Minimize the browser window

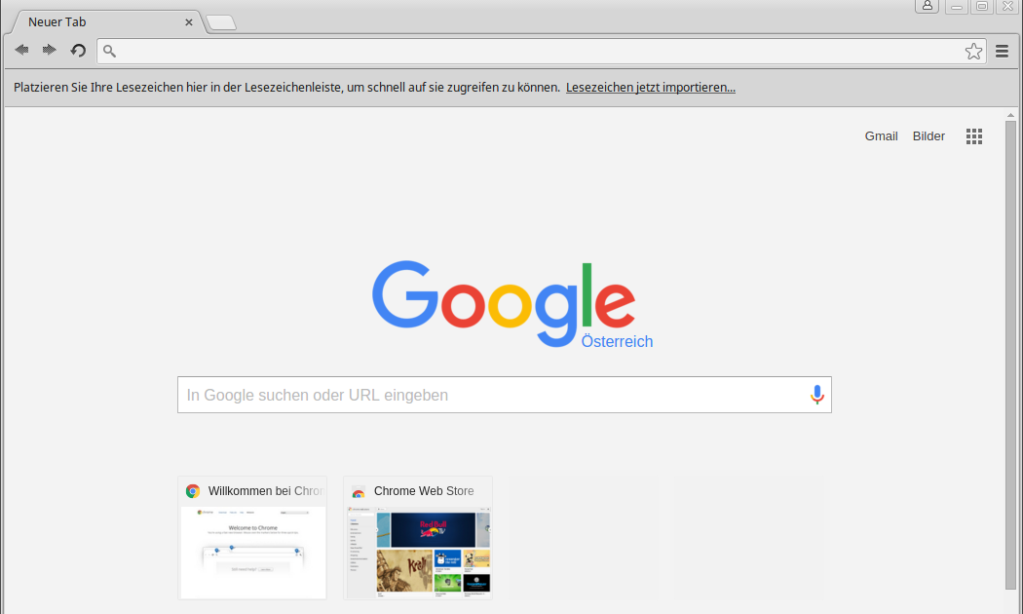[x=957, y=7]
